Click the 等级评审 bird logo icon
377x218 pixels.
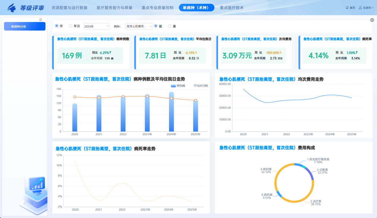pos(12,8)
